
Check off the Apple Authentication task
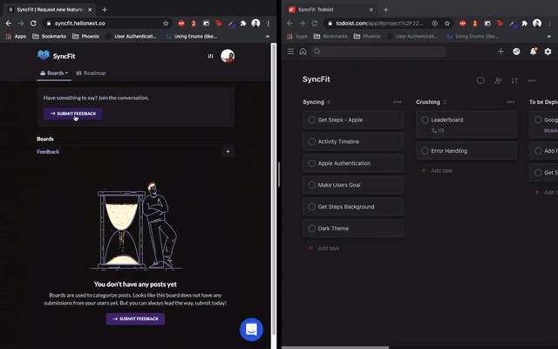312,163
